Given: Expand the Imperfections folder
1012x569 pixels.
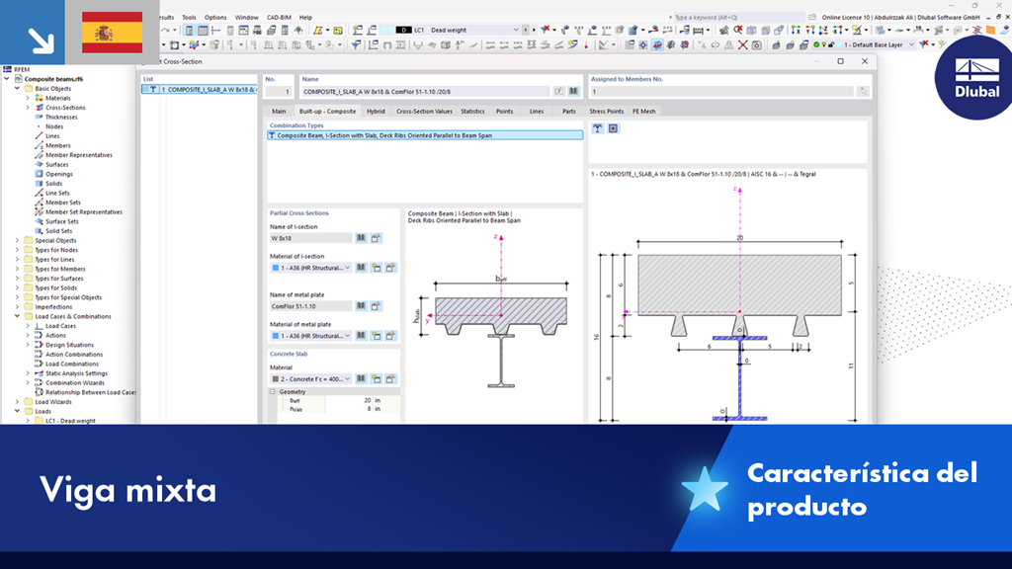Looking at the screenshot, I should click(x=18, y=307).
